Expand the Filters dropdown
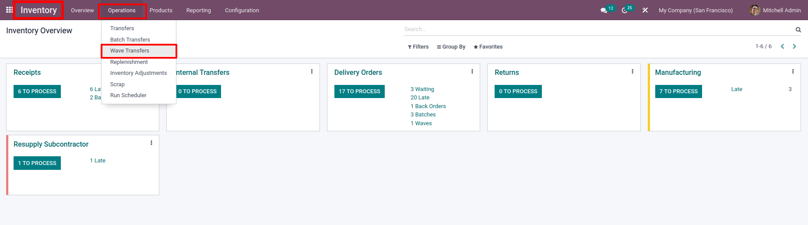This screenshot has width=808, height=225. coord(418,47)
